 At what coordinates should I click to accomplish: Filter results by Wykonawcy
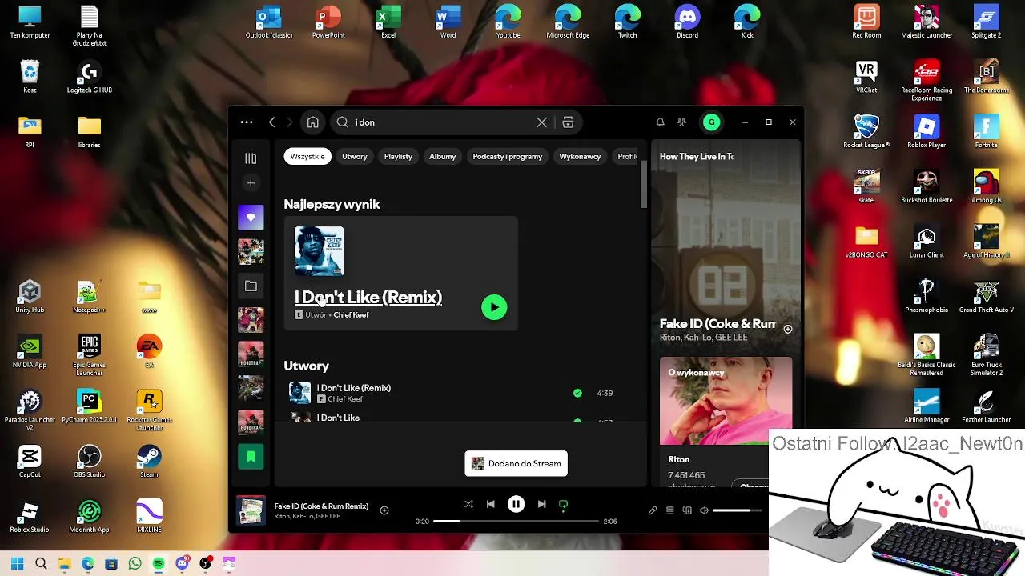tap(580, 157)
